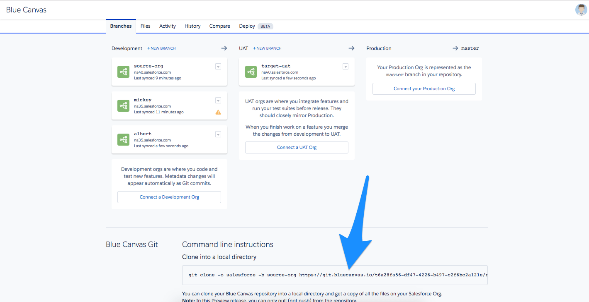Image resolution: width=589 pixels, height=302 pixels.
Task: Switch to the Files tab
Action: (x=145, y=26)
